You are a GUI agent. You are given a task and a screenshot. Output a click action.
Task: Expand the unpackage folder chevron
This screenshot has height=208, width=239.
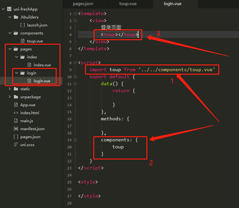coord(10,97)
